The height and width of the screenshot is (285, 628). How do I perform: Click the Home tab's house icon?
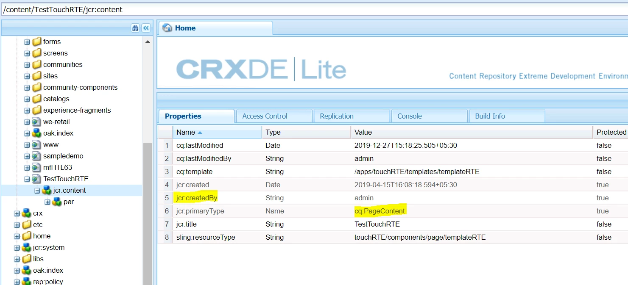(x=167, y=28)
